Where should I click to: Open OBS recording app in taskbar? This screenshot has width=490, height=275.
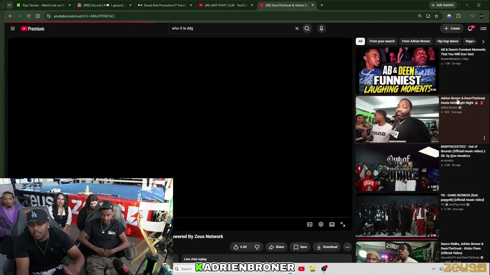(324, 269)
